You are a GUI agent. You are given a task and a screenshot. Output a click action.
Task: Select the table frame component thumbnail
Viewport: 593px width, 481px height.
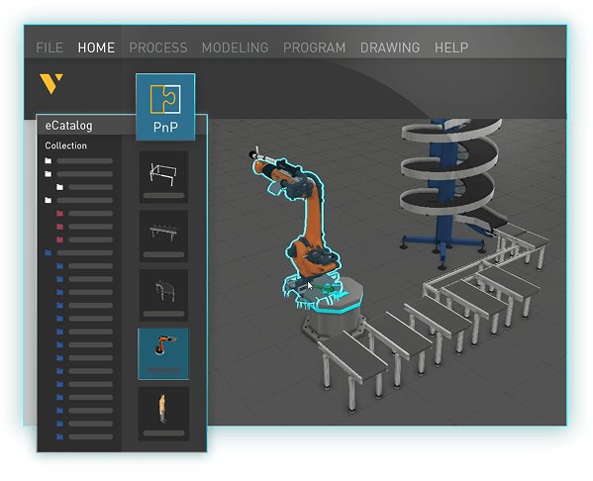163,177
